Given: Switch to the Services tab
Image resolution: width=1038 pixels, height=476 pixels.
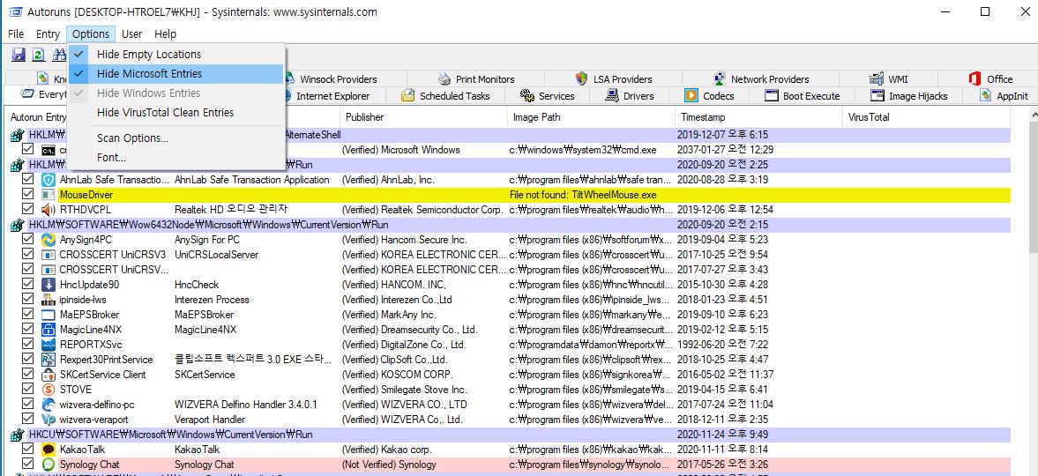Looking at the screenshot, I should tap(547, 96).
